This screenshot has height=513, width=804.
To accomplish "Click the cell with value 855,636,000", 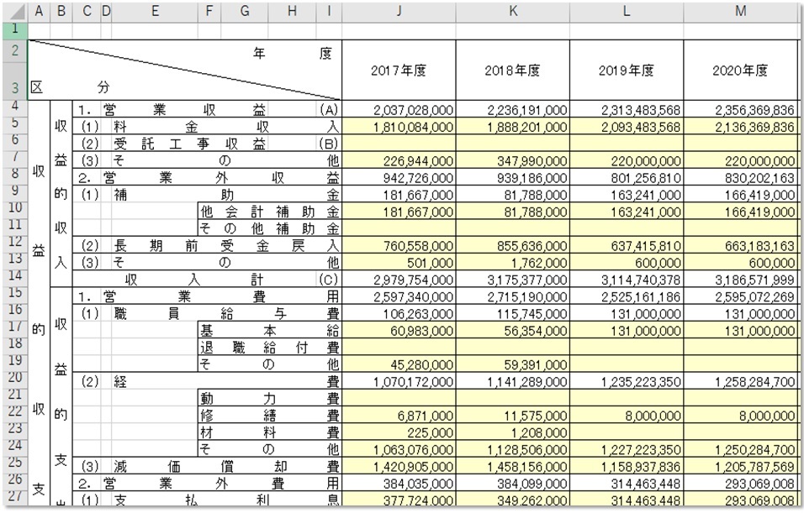I will tap(513, 245).
